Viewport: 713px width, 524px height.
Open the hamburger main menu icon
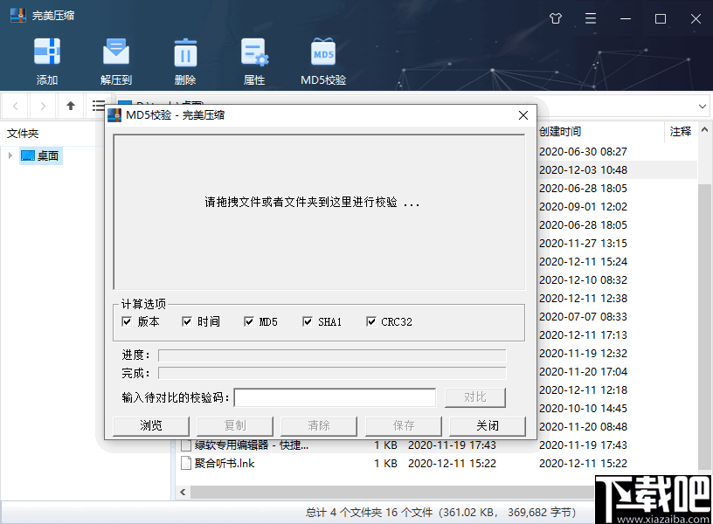point(590,18)
